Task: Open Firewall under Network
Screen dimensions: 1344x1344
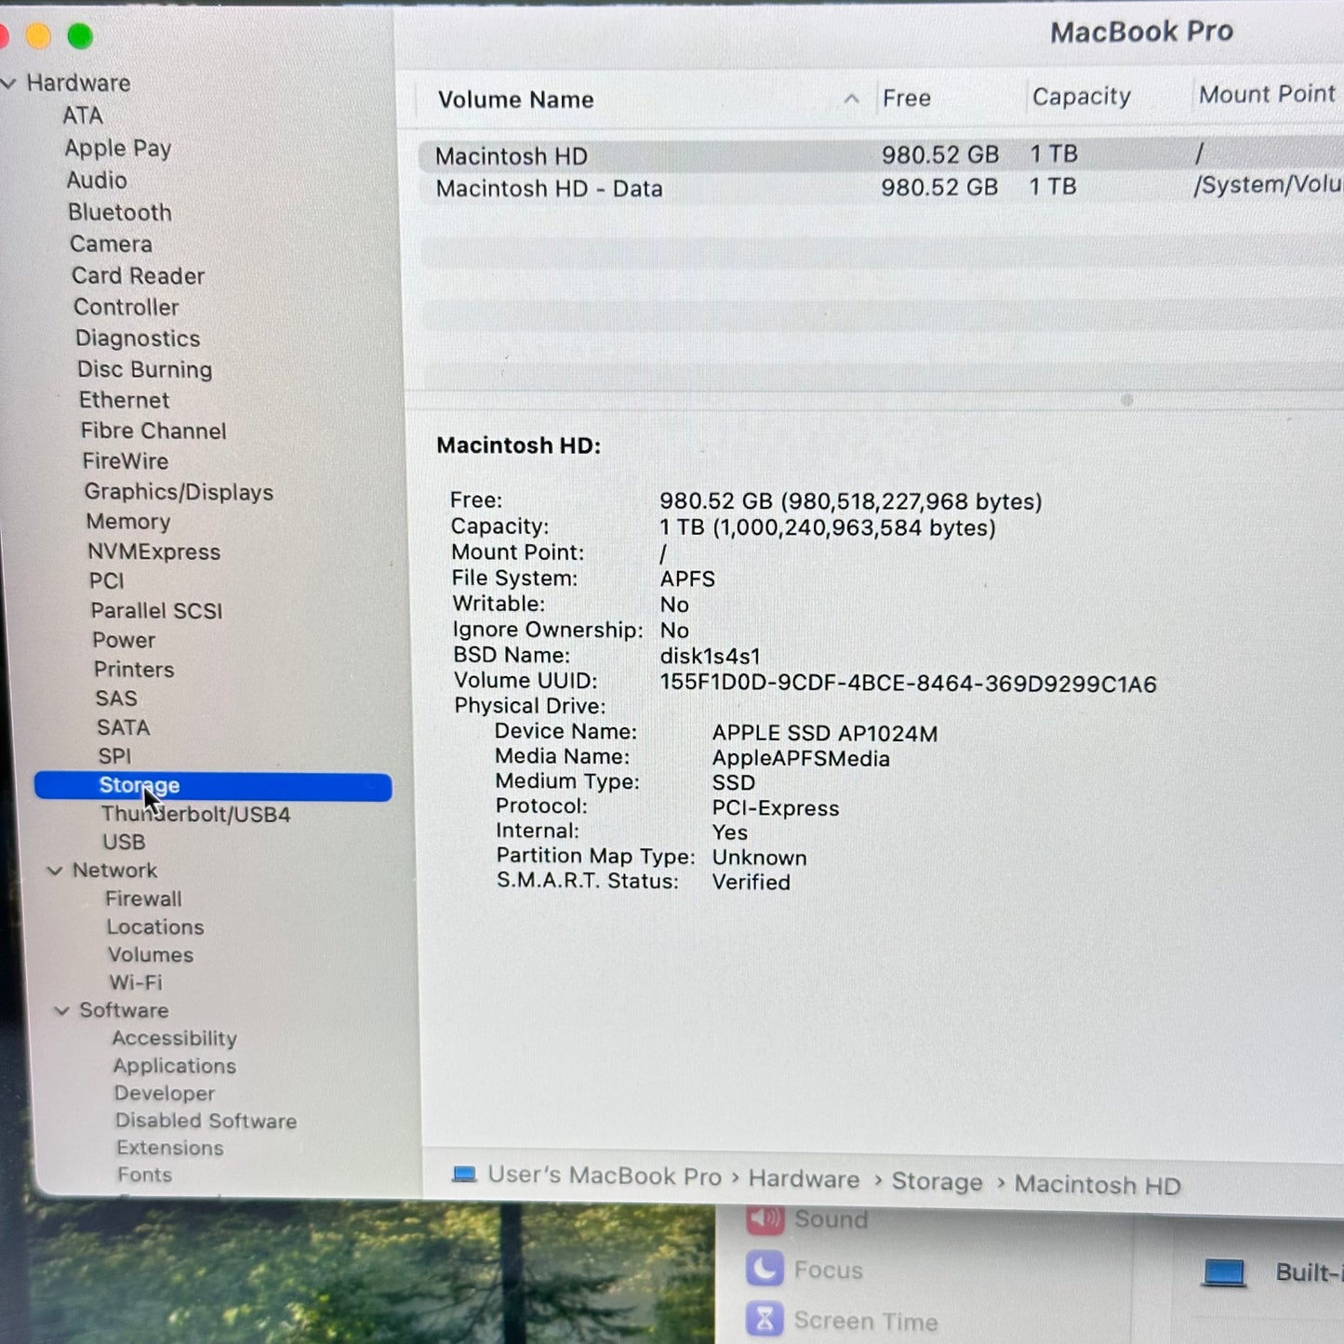Action: [x=143, y=898]
